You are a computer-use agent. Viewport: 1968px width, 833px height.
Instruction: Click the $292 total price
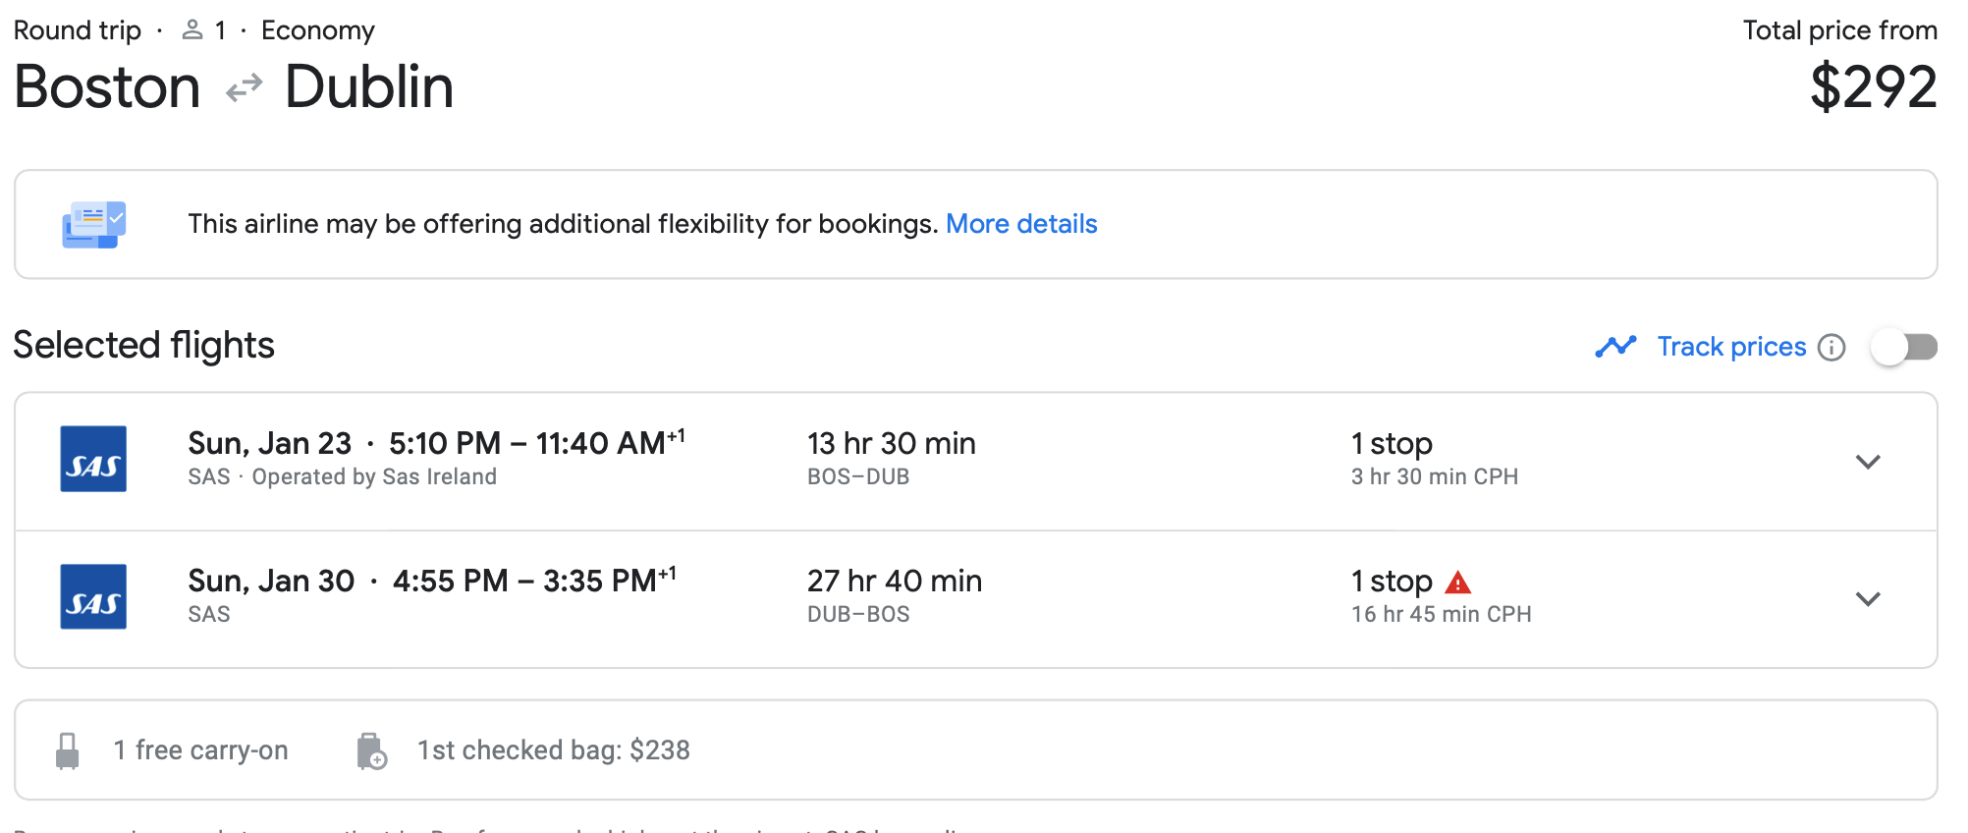click(x=1873, y=87)
